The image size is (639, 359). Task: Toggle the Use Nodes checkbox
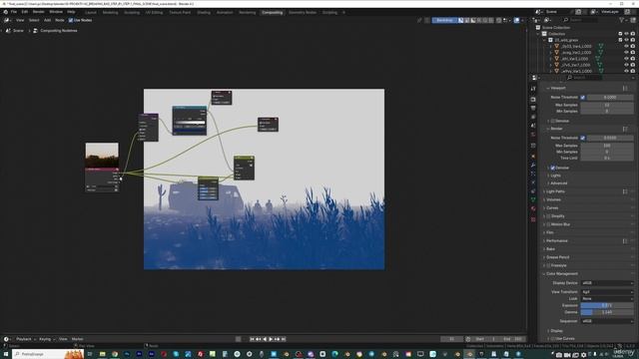[x=71, y=20]
